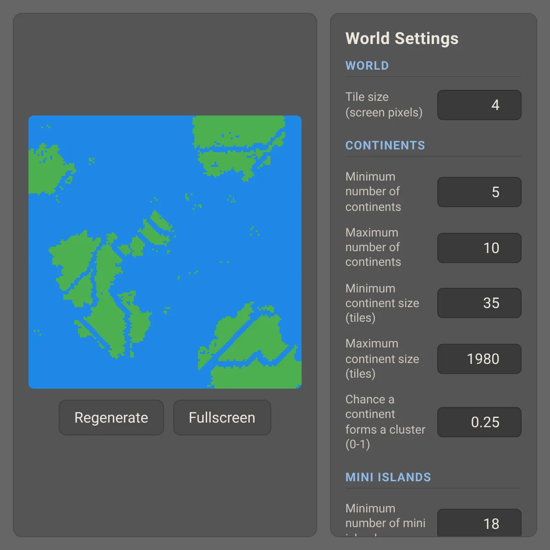Edit the Maximum number of continents value
The width and height of the screenshot is (550, 550).
tap(479, 248)
